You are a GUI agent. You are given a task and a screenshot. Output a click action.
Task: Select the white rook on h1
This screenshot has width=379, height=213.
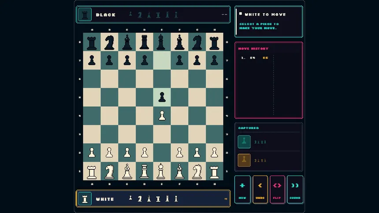pyautogui.click(x=214, y=171)
